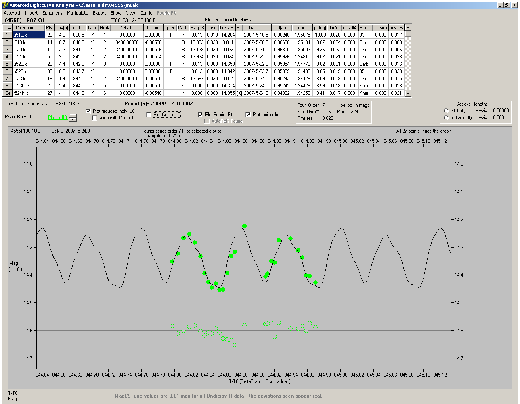Open the Manipulate menu
Viewport: 520px width, 404px height.
[78, 13]
